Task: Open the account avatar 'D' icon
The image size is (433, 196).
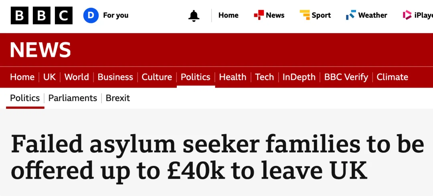Action: point(91,15)
